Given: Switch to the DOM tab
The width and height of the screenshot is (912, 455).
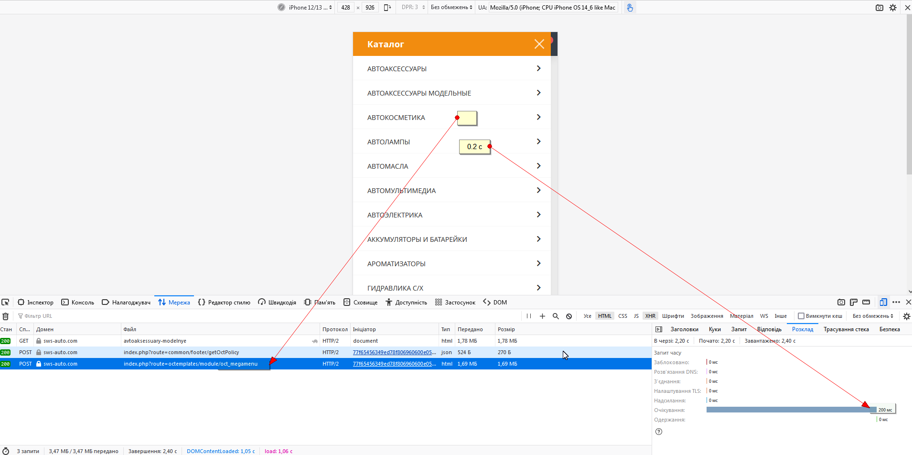Looking at the screenshot, I should coord(495,302).
